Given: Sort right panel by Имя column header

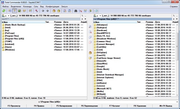Looking at the screenshot, I should [x=115, y=22].
